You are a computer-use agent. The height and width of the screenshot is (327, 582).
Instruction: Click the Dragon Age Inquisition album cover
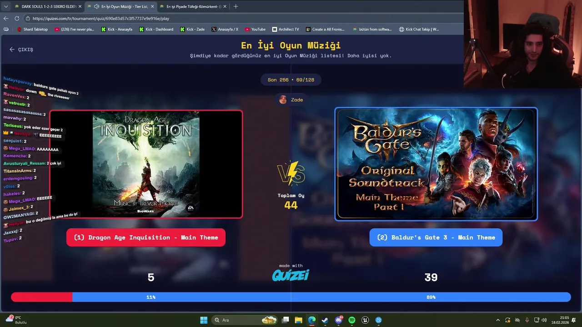[x=146, y=164]
